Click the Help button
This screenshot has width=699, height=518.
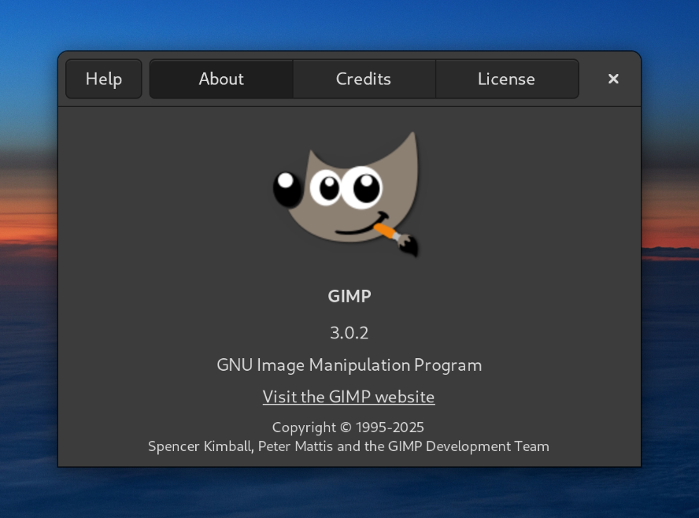[x=103, y=79]
